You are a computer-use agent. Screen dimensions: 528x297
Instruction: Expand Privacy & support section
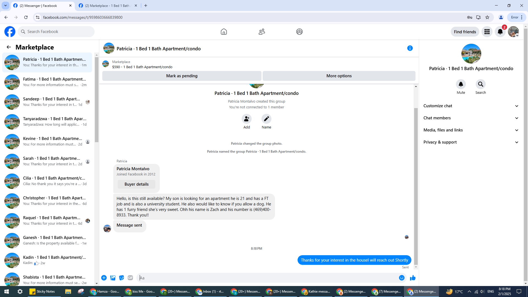[x=471, y=142]
